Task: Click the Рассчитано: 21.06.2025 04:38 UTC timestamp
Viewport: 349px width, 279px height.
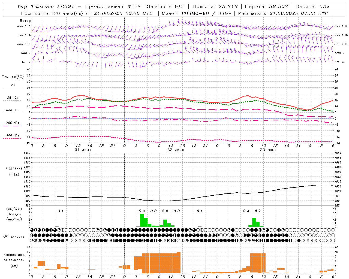Action: tap(283, 13)
